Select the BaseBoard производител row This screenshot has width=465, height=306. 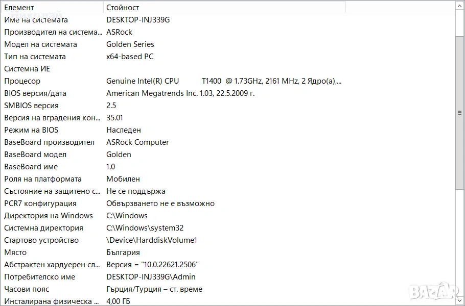tap(49, 142)
